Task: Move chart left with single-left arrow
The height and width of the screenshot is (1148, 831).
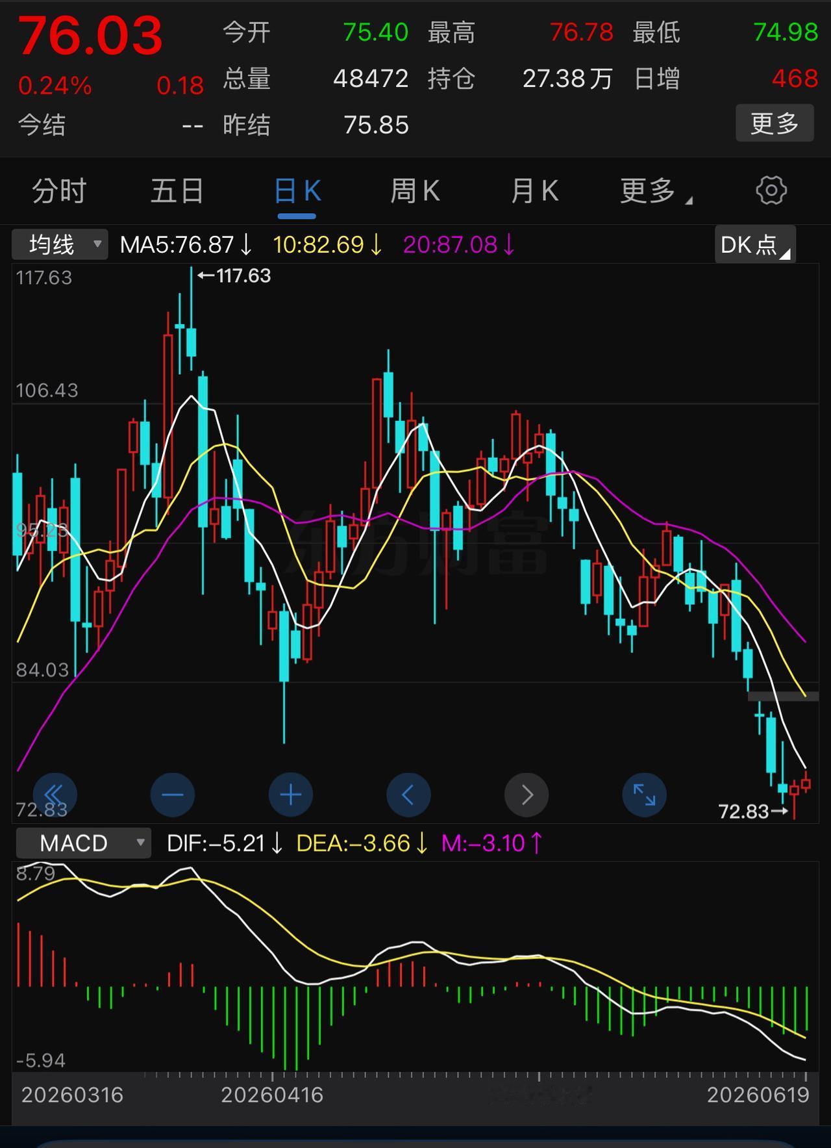Action: [x=408, y=795]
